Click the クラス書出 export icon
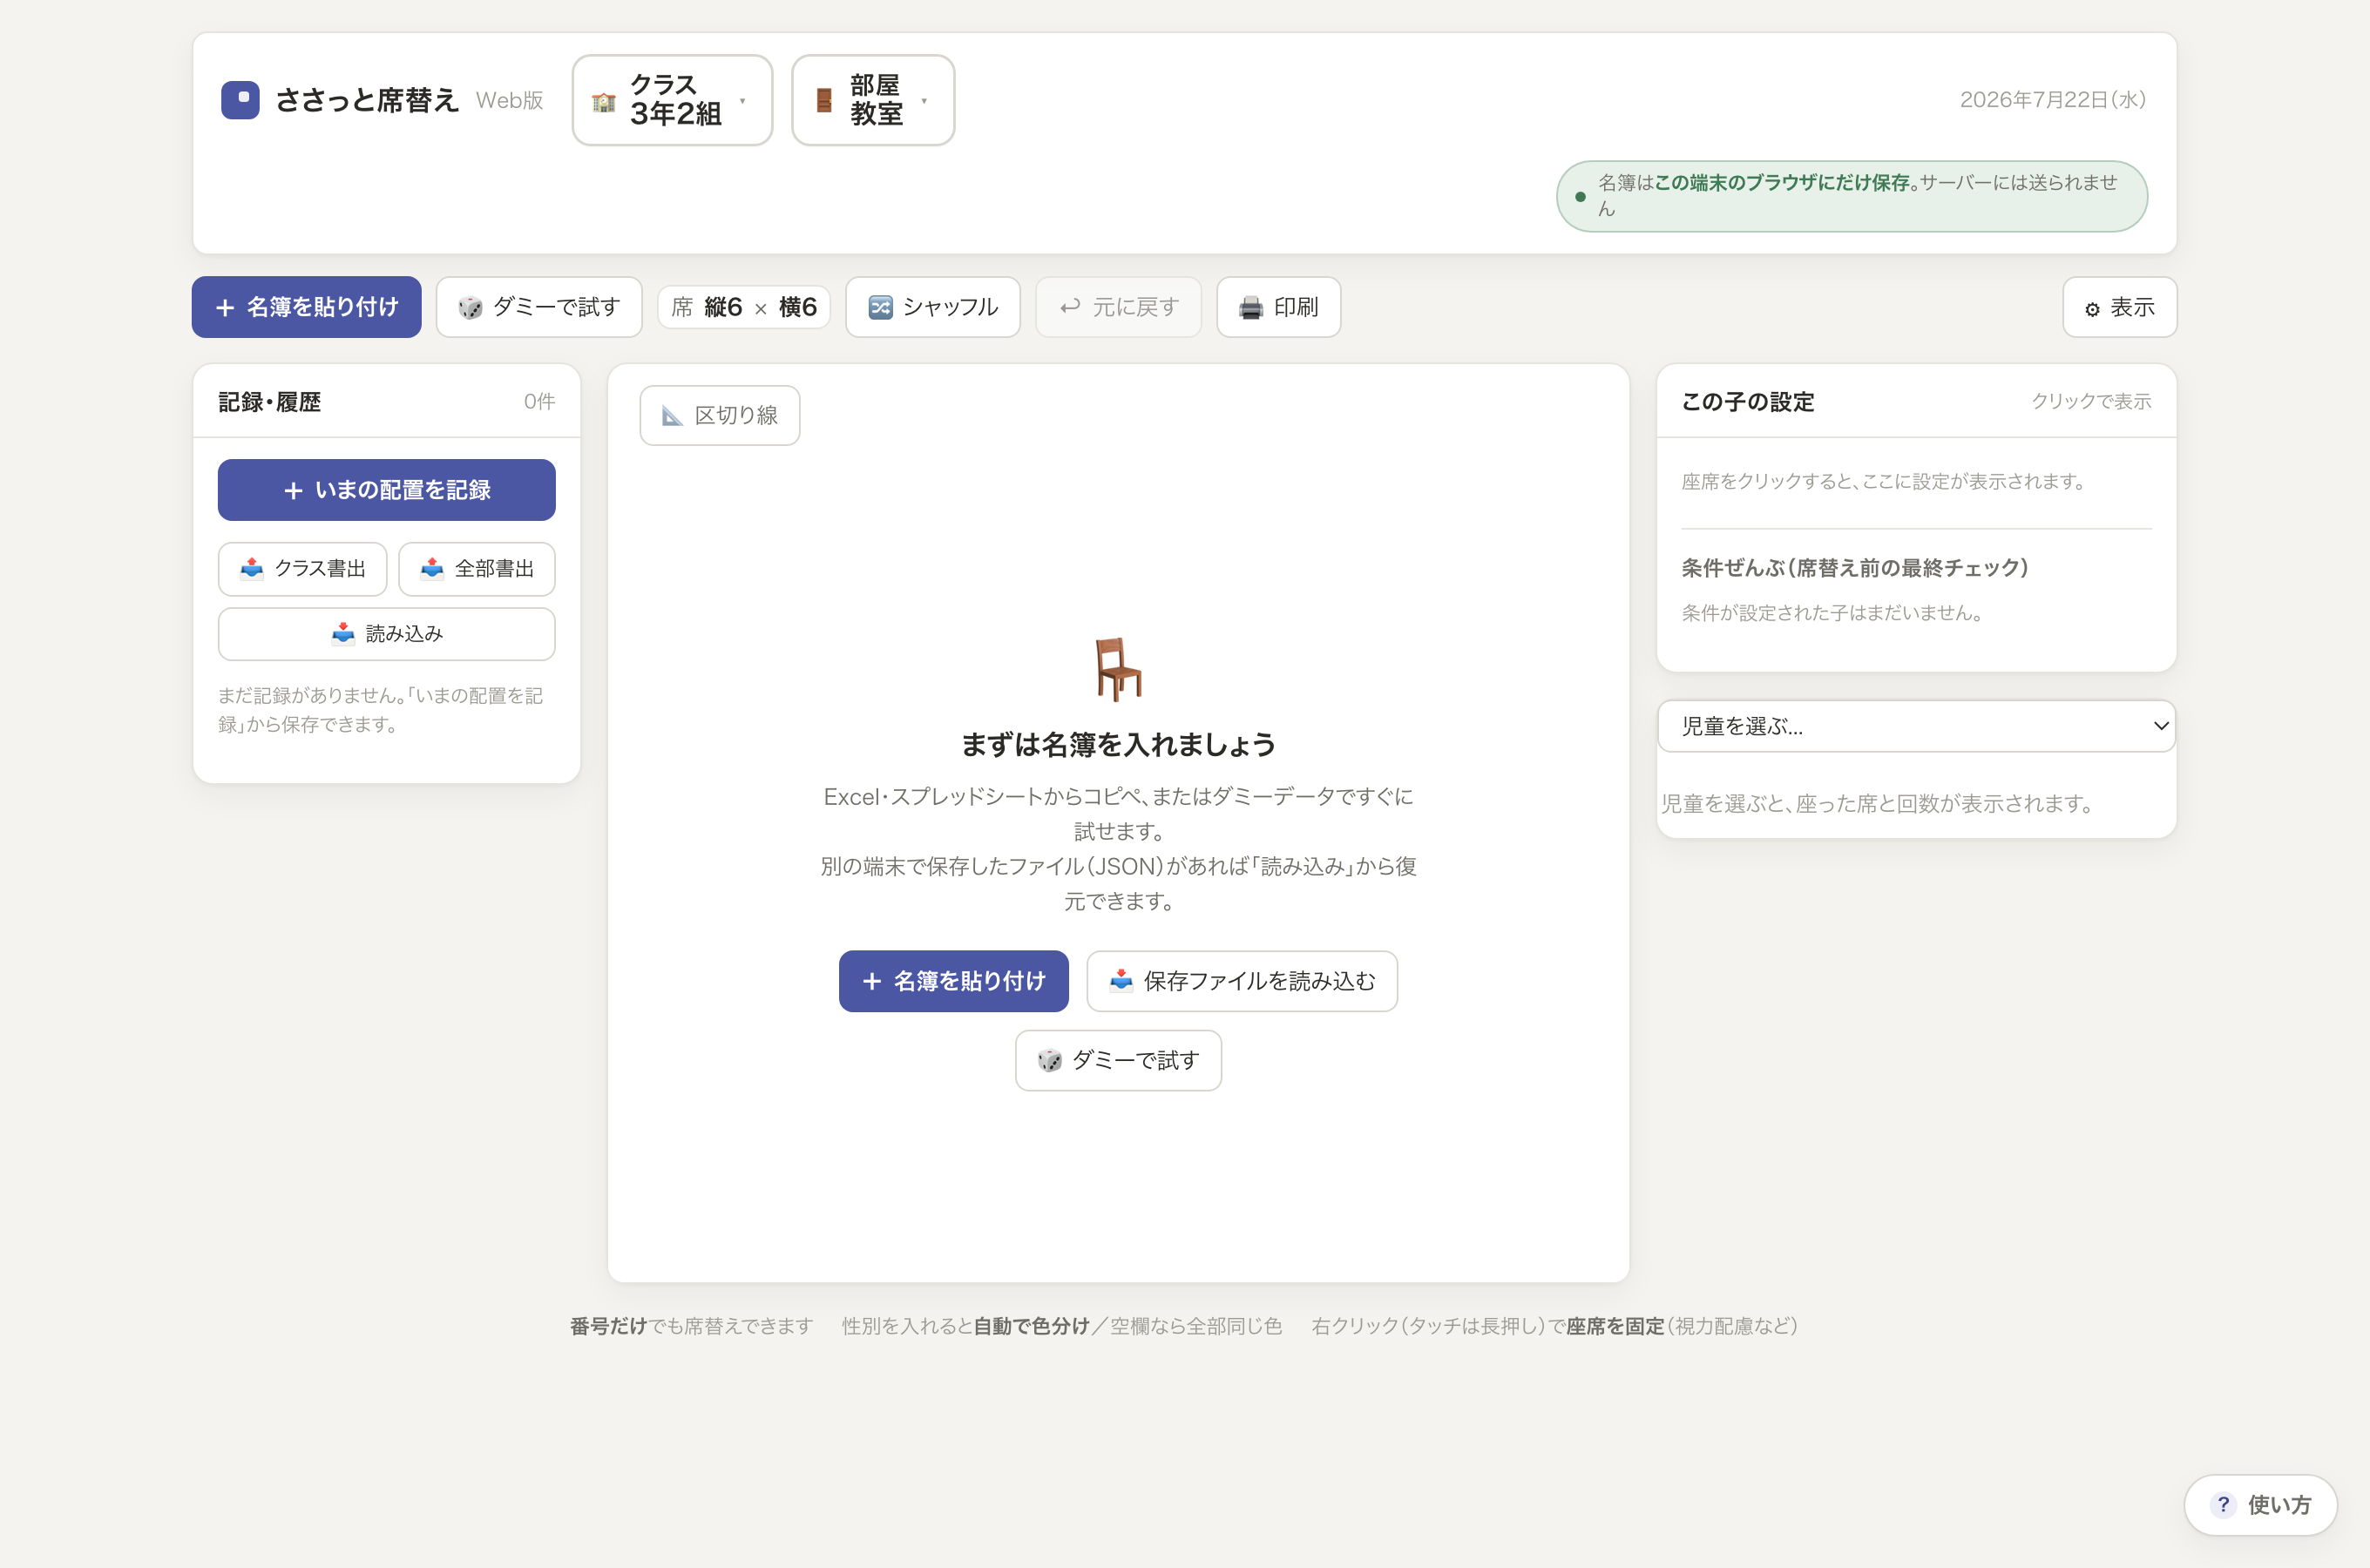Viewport: 2370px width, 1568px height. pos(252,569)
